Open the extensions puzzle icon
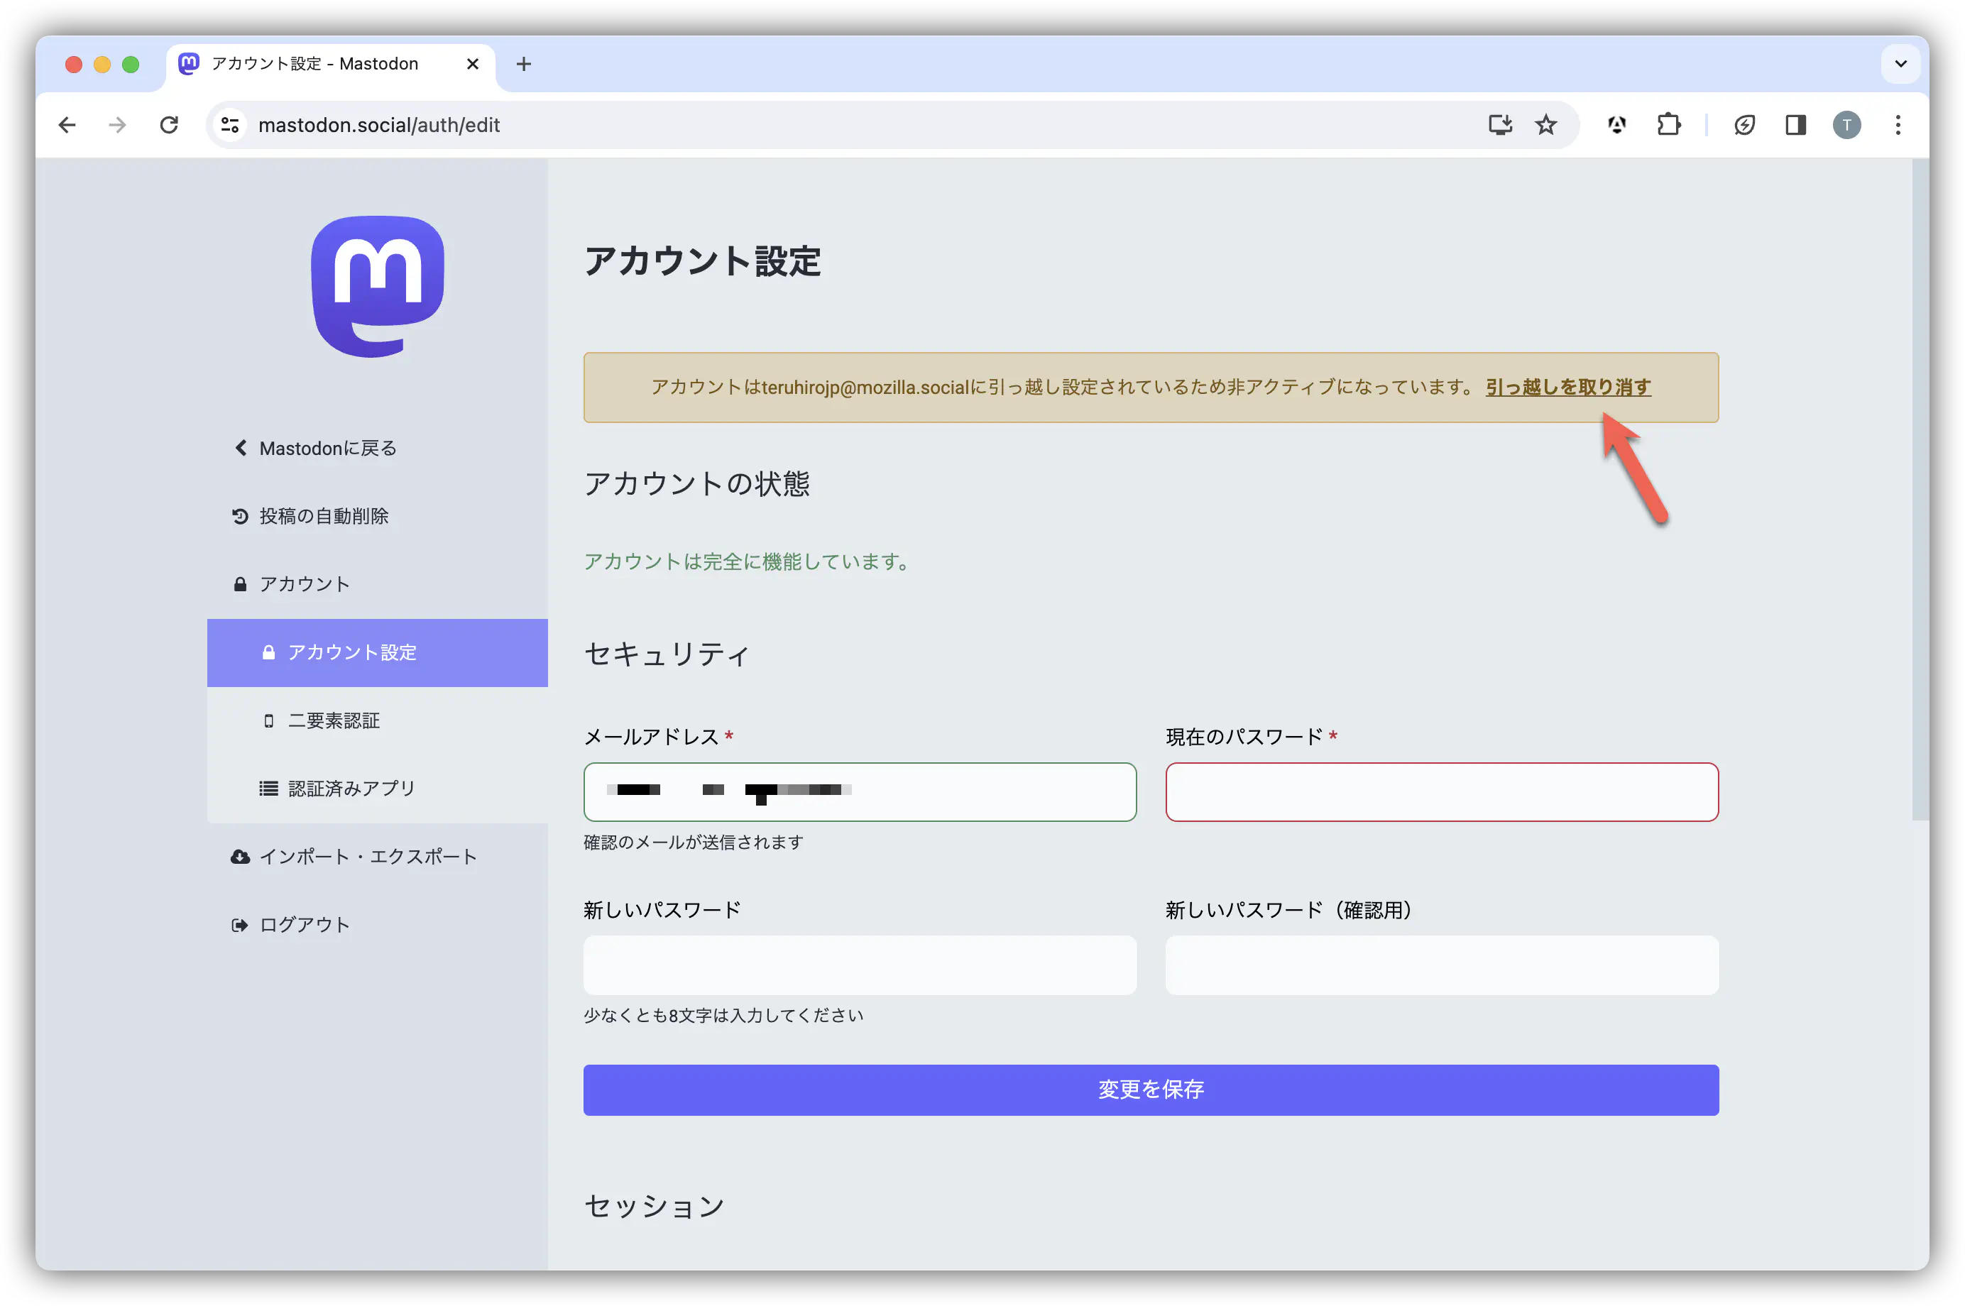1965x1306 pixels. tap(1668, 125)
